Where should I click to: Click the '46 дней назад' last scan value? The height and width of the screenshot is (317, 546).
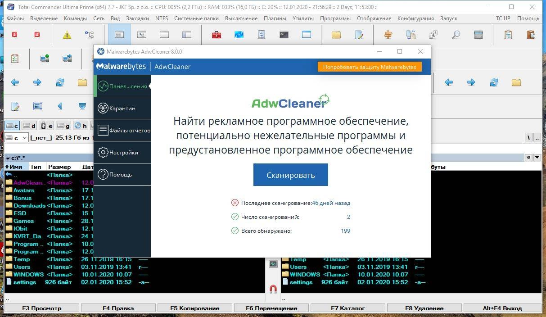coord(331,203)
